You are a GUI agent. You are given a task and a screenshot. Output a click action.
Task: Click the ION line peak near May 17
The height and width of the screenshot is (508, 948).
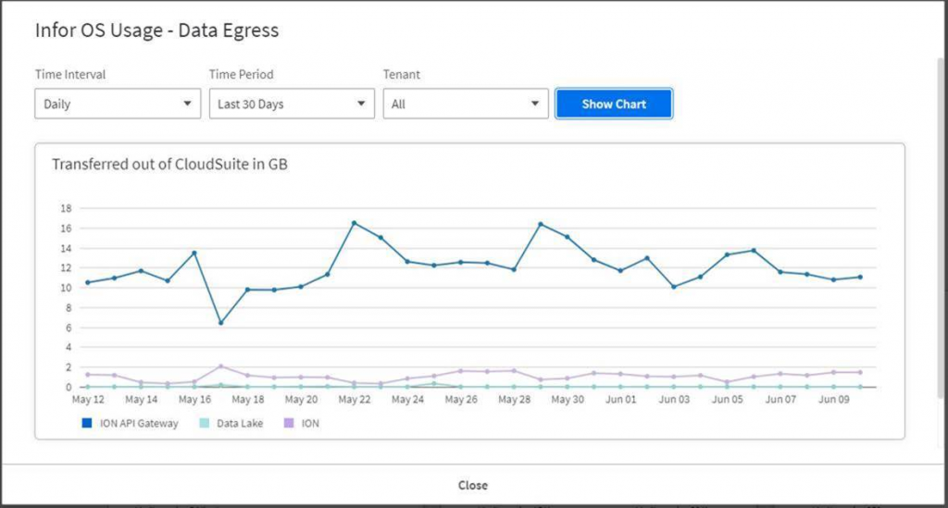[221, 366]
